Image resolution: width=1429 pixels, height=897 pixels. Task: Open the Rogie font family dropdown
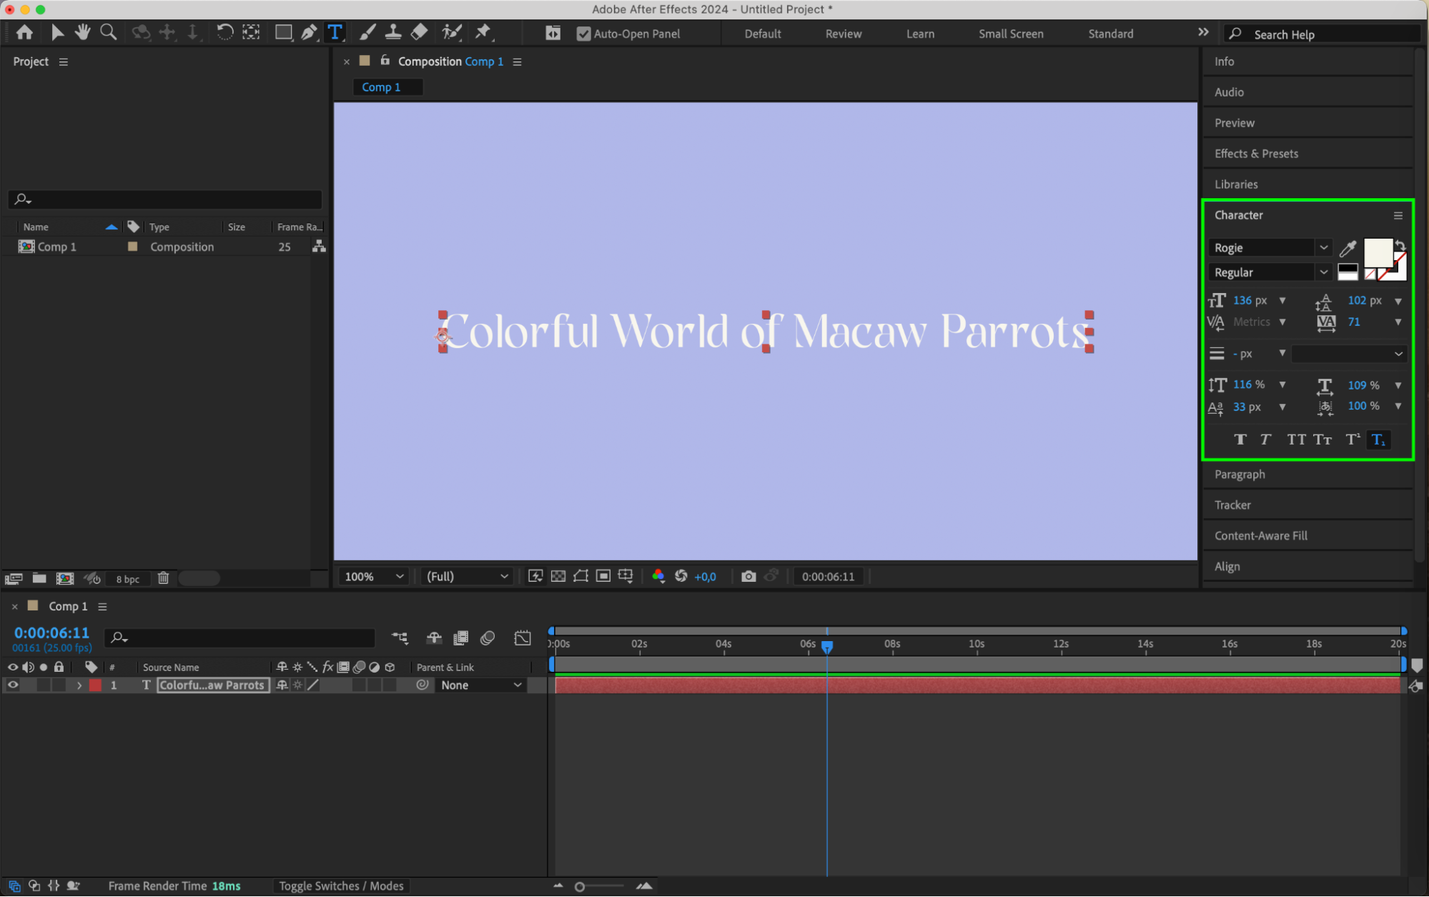point(1323,247)
